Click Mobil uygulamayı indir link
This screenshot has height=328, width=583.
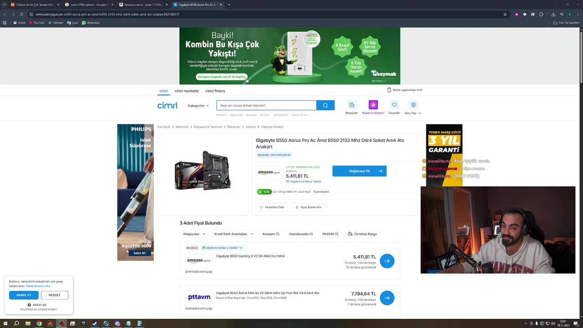[x=404, y=90]
